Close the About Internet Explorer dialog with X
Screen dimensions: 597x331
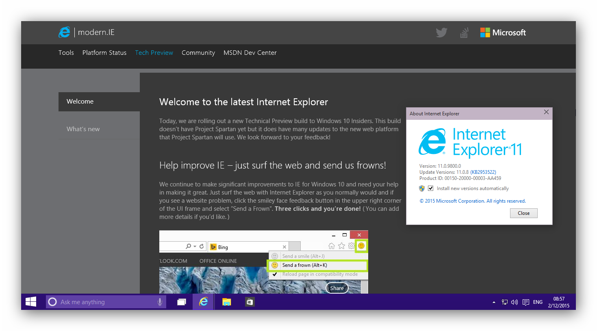(546, 112)
